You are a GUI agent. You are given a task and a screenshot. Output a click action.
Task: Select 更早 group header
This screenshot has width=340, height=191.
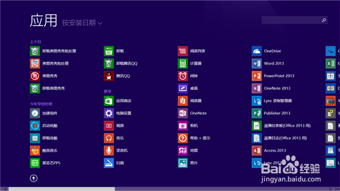click(108, 91)
